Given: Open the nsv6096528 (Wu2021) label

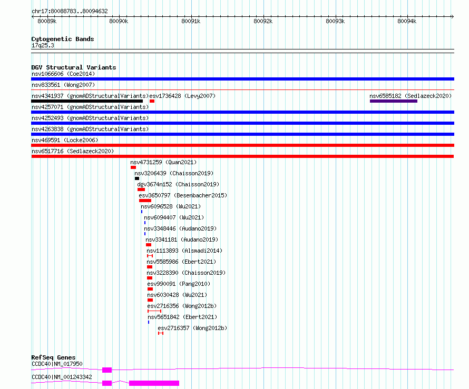Looking at the screenshot, I should click(171, 206).
